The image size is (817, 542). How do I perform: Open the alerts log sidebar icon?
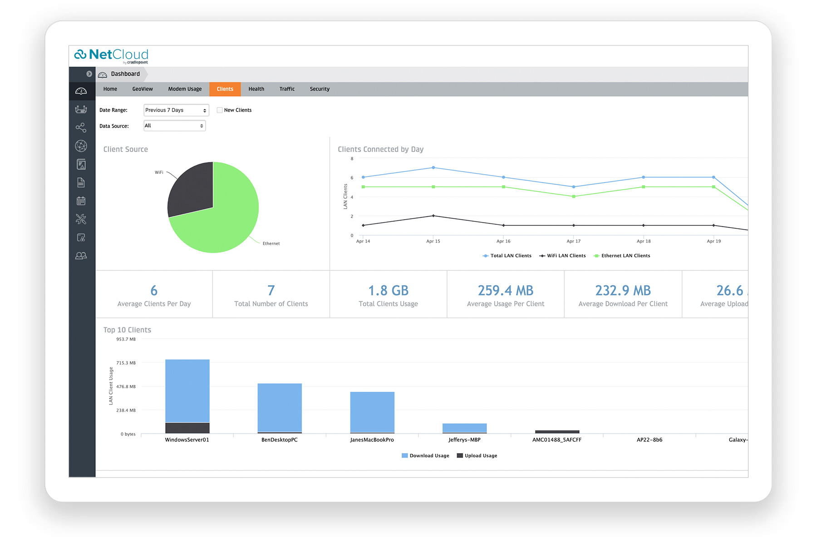click(81, 164)
